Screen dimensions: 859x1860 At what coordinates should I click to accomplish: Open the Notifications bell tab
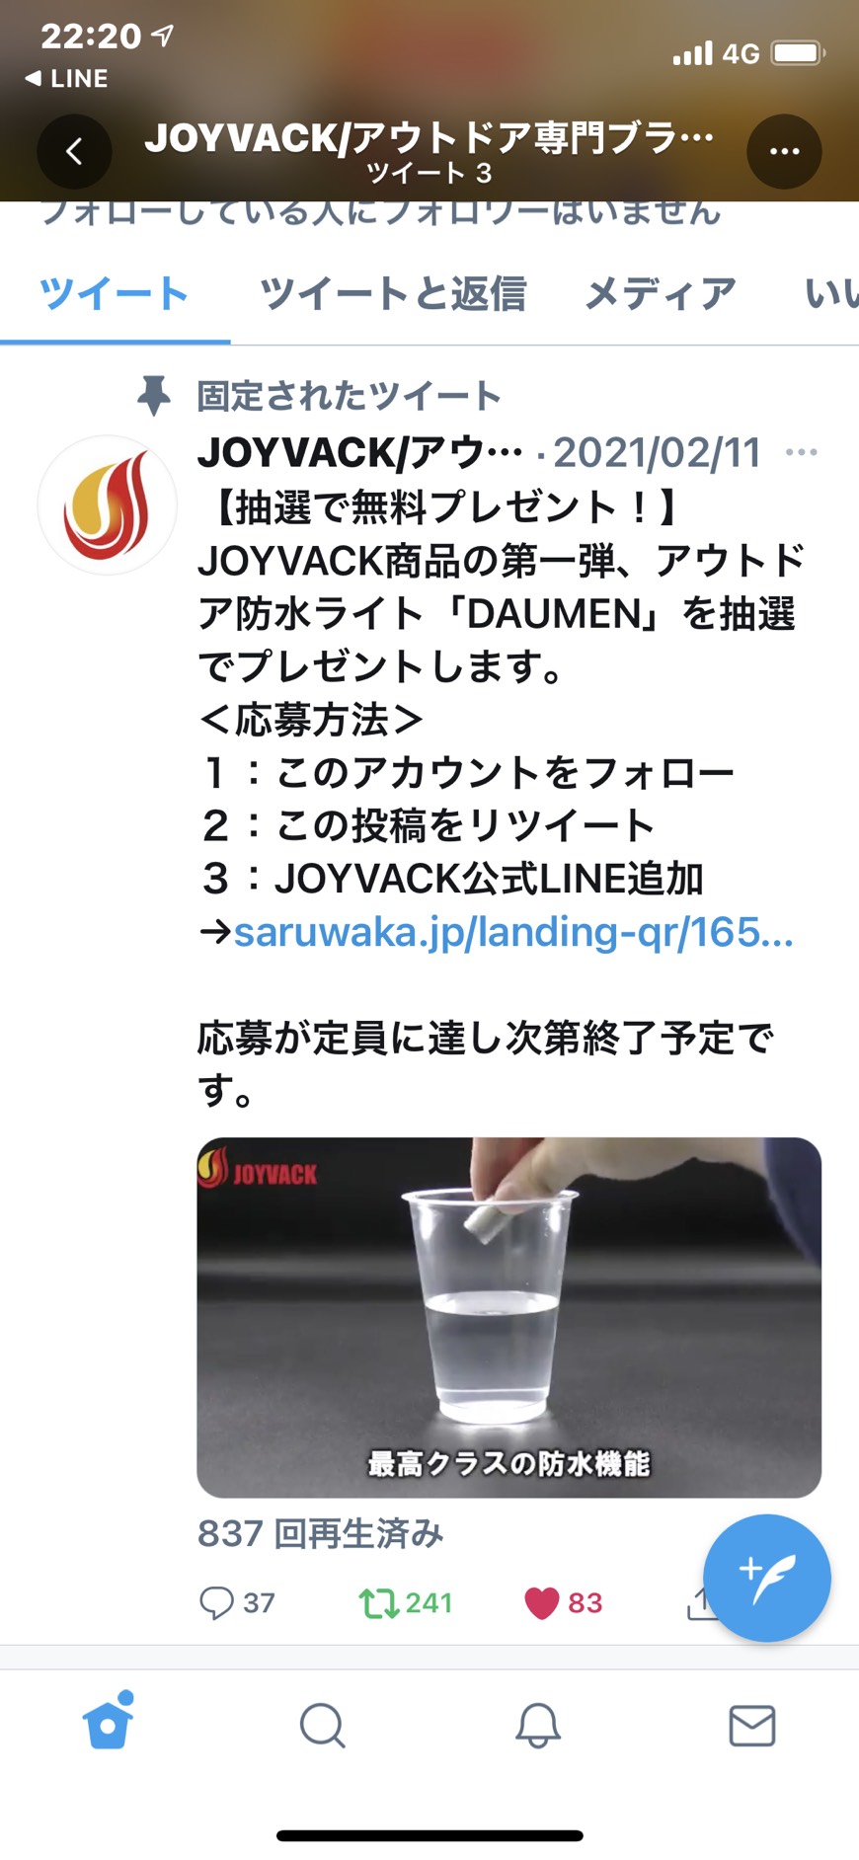click(538, 1725)
